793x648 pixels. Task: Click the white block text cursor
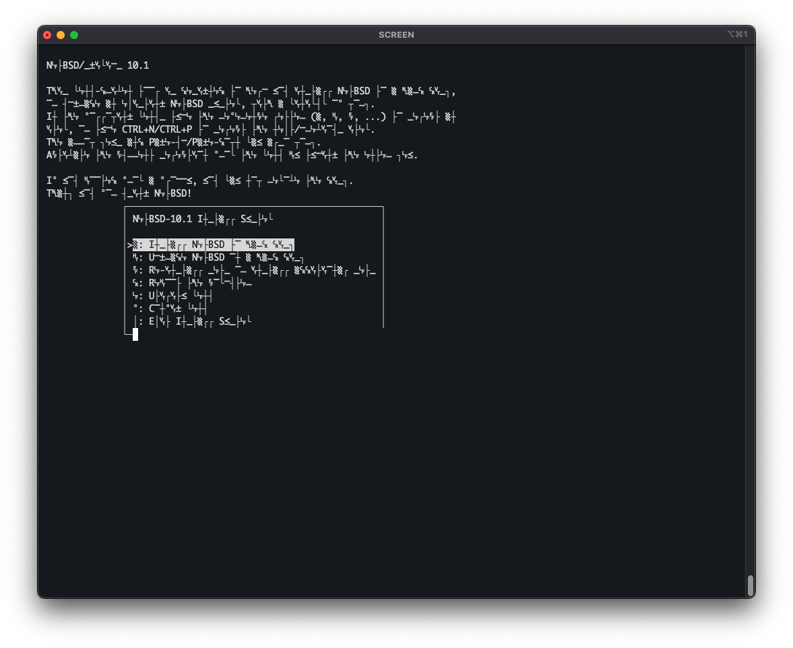coord(135,334)
